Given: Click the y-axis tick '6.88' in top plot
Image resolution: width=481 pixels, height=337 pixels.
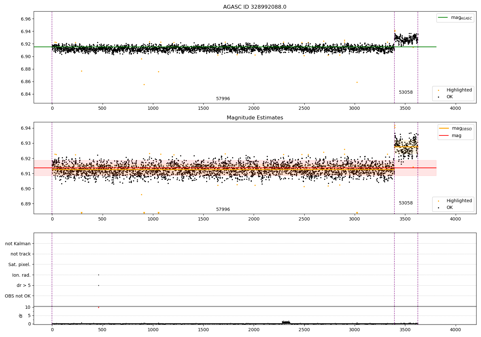Looking at the screenshot, I should click(25, 69).
